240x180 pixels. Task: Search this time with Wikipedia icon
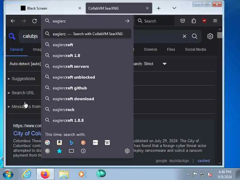(107, 142)
